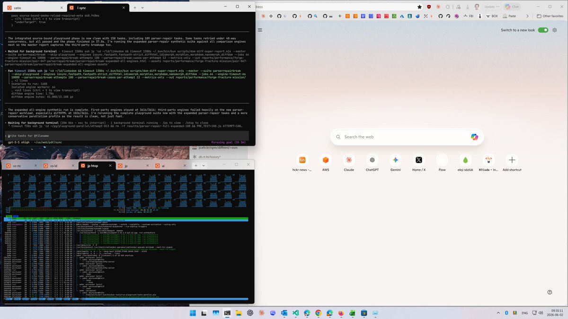This screenshot has width=568, height=319.
Task: Open the AWS shortcut tile
Action: point(325,163)
